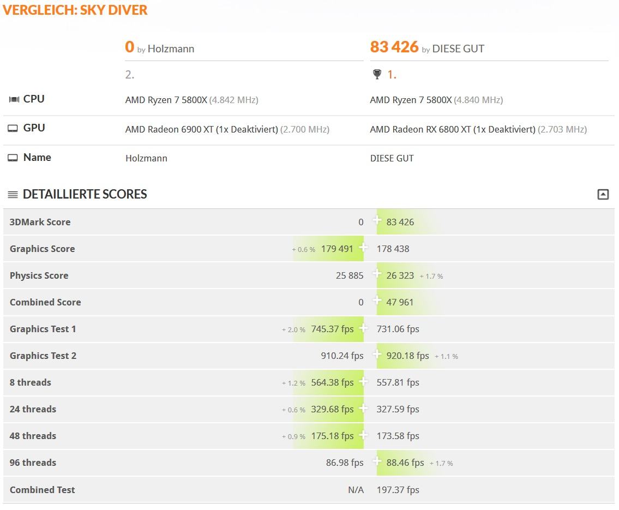The image size is (619, 510).
Task: Click the +1.2 % difference in 8 threads row
Action: click(293, 383)
